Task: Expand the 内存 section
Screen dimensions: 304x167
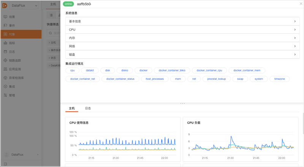Action: tap(182, 38)
